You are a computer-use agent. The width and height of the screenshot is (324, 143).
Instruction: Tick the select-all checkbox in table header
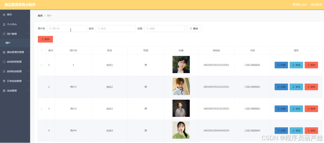pos(42,50)
